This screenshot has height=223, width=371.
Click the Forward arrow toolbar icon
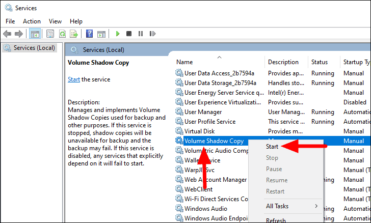click(x=19, y=34)
